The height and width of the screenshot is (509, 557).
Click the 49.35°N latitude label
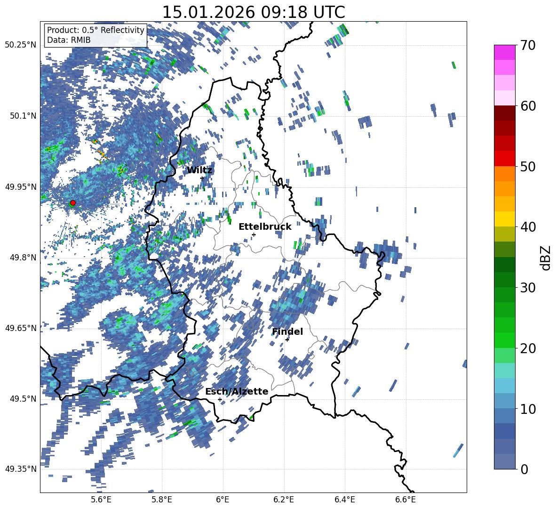click(x=21, y=469)
